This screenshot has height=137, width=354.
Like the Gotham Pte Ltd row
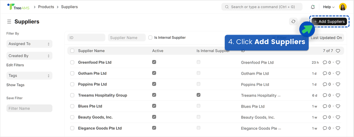point(338,73)
